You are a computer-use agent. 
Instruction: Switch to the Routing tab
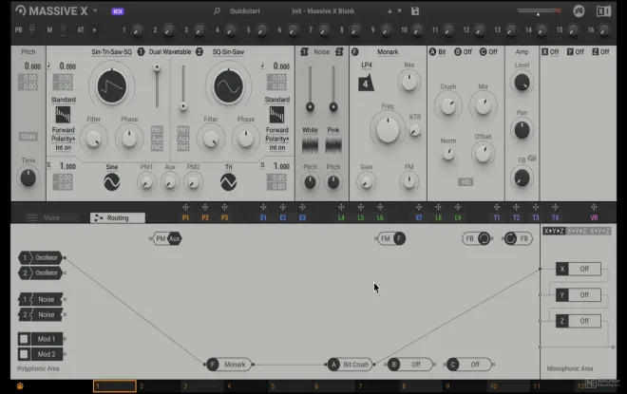click(118, 217)
